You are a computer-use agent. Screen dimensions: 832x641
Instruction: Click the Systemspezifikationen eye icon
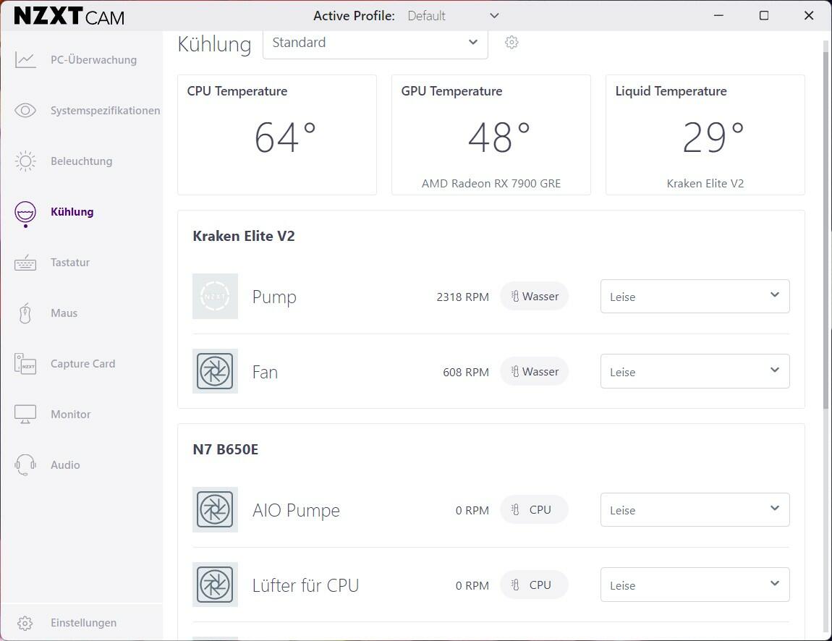[25, 111]
